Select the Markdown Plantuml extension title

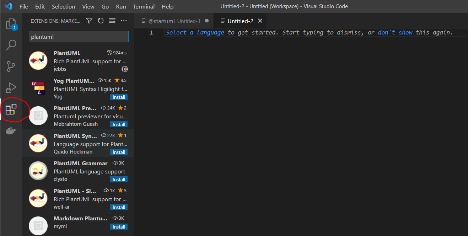click(80, 218)
